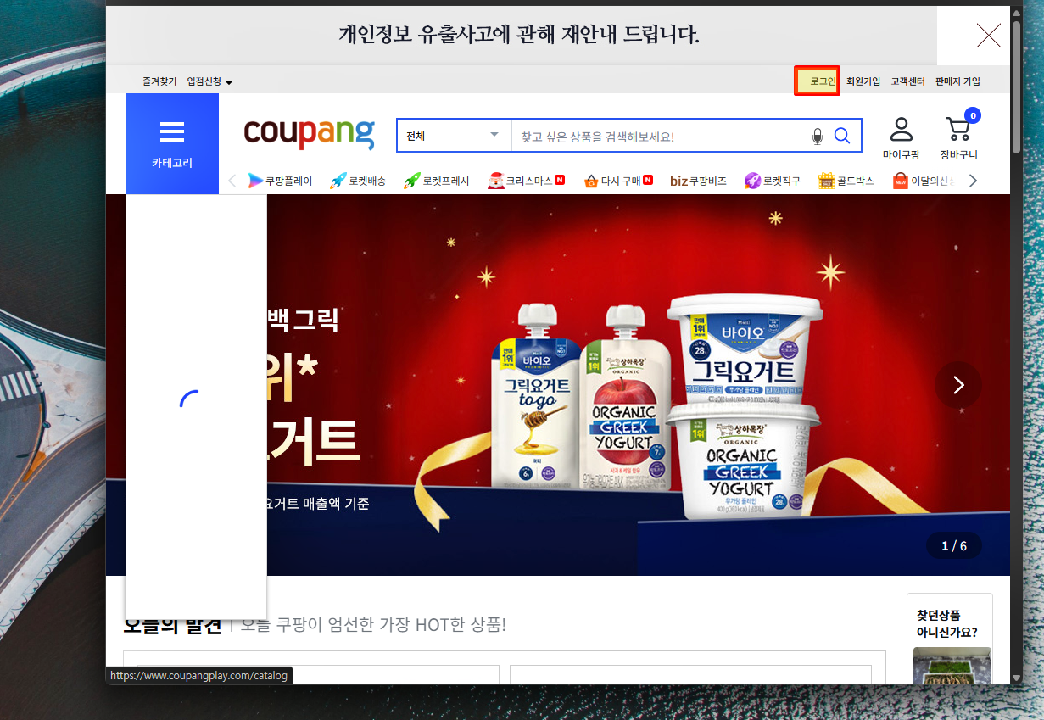This screenshot has height=720, width=1044.
Task: Submit search with the magnifier icon
Action: (842, 136)
